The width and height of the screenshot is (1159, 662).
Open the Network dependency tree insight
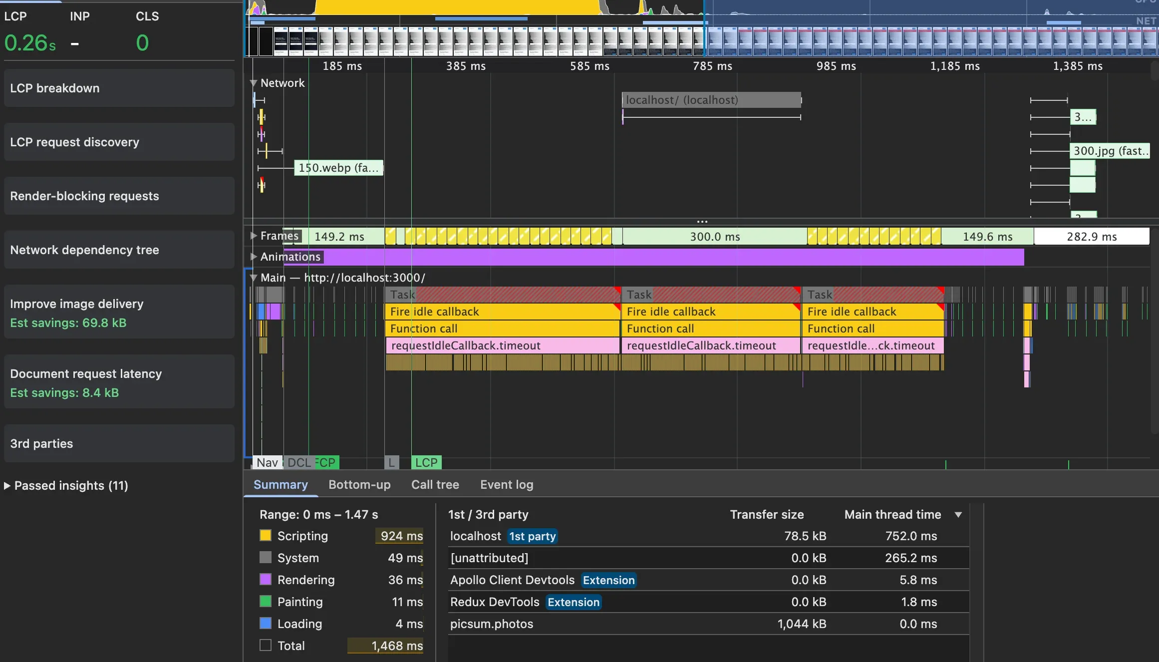[x=119, y=250]
